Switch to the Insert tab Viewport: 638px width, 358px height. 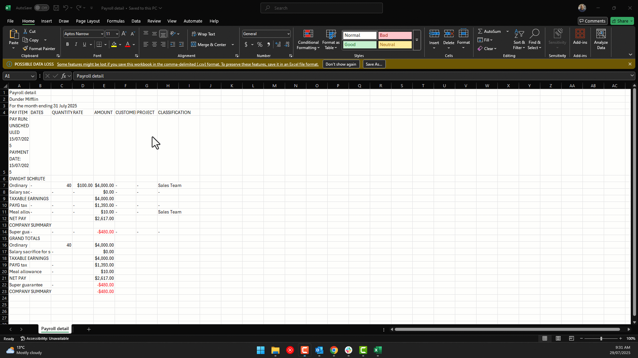pyautogui.click(x=47, y=21)
